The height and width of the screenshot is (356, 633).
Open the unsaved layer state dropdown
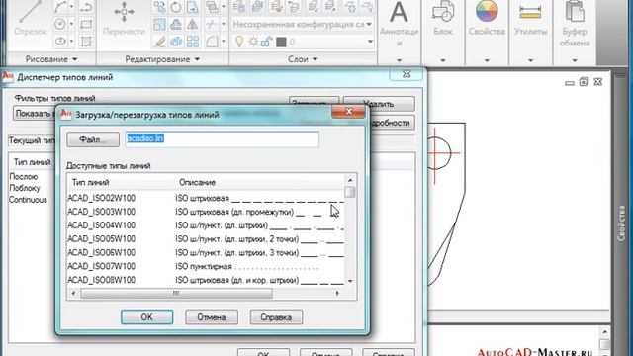click(303, 24)
